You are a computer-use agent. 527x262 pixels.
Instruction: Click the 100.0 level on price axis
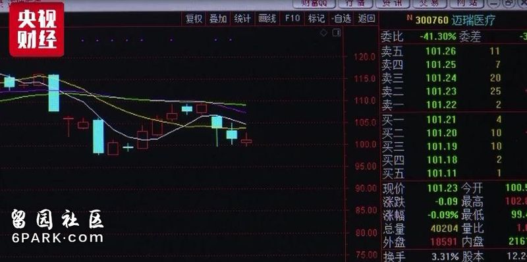365,144
